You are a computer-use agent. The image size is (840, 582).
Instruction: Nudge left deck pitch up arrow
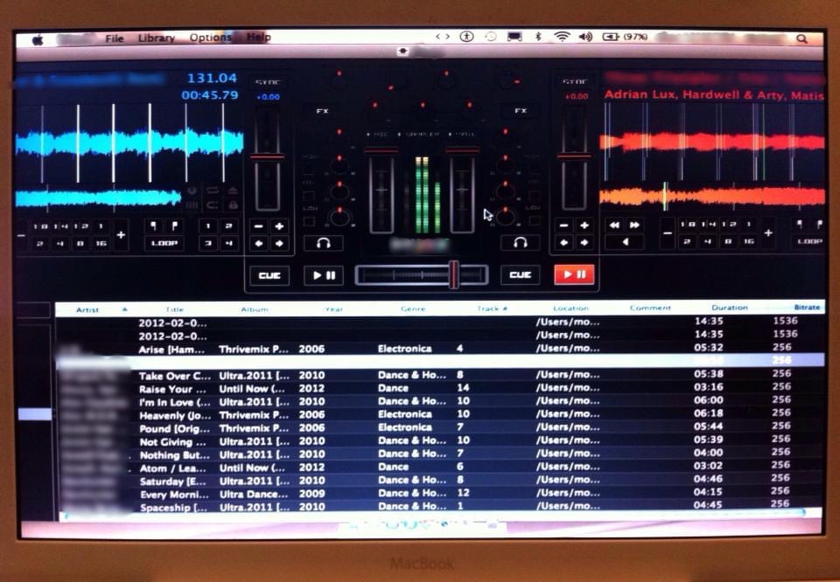(x=279, y=244)
